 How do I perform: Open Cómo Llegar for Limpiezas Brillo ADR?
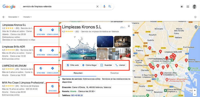(x=52, y=52)
